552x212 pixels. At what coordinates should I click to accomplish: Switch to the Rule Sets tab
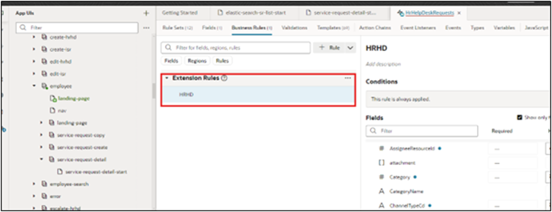177,28
